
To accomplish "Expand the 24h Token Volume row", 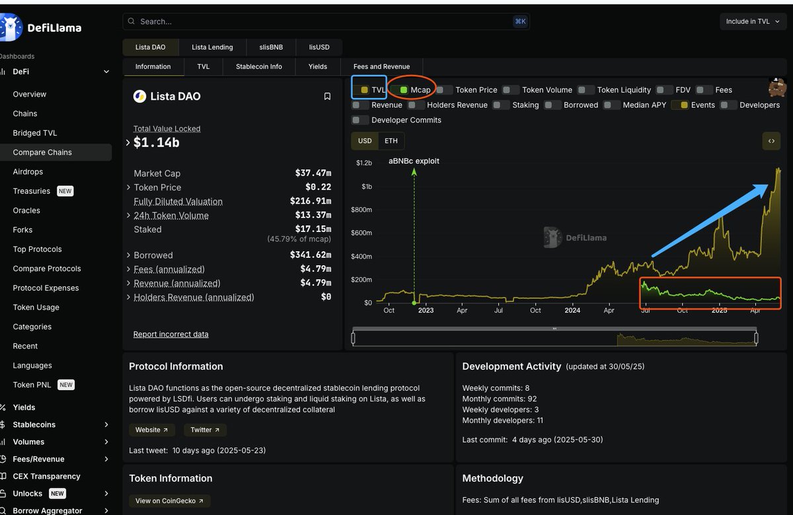I will [x=128, y=216].
